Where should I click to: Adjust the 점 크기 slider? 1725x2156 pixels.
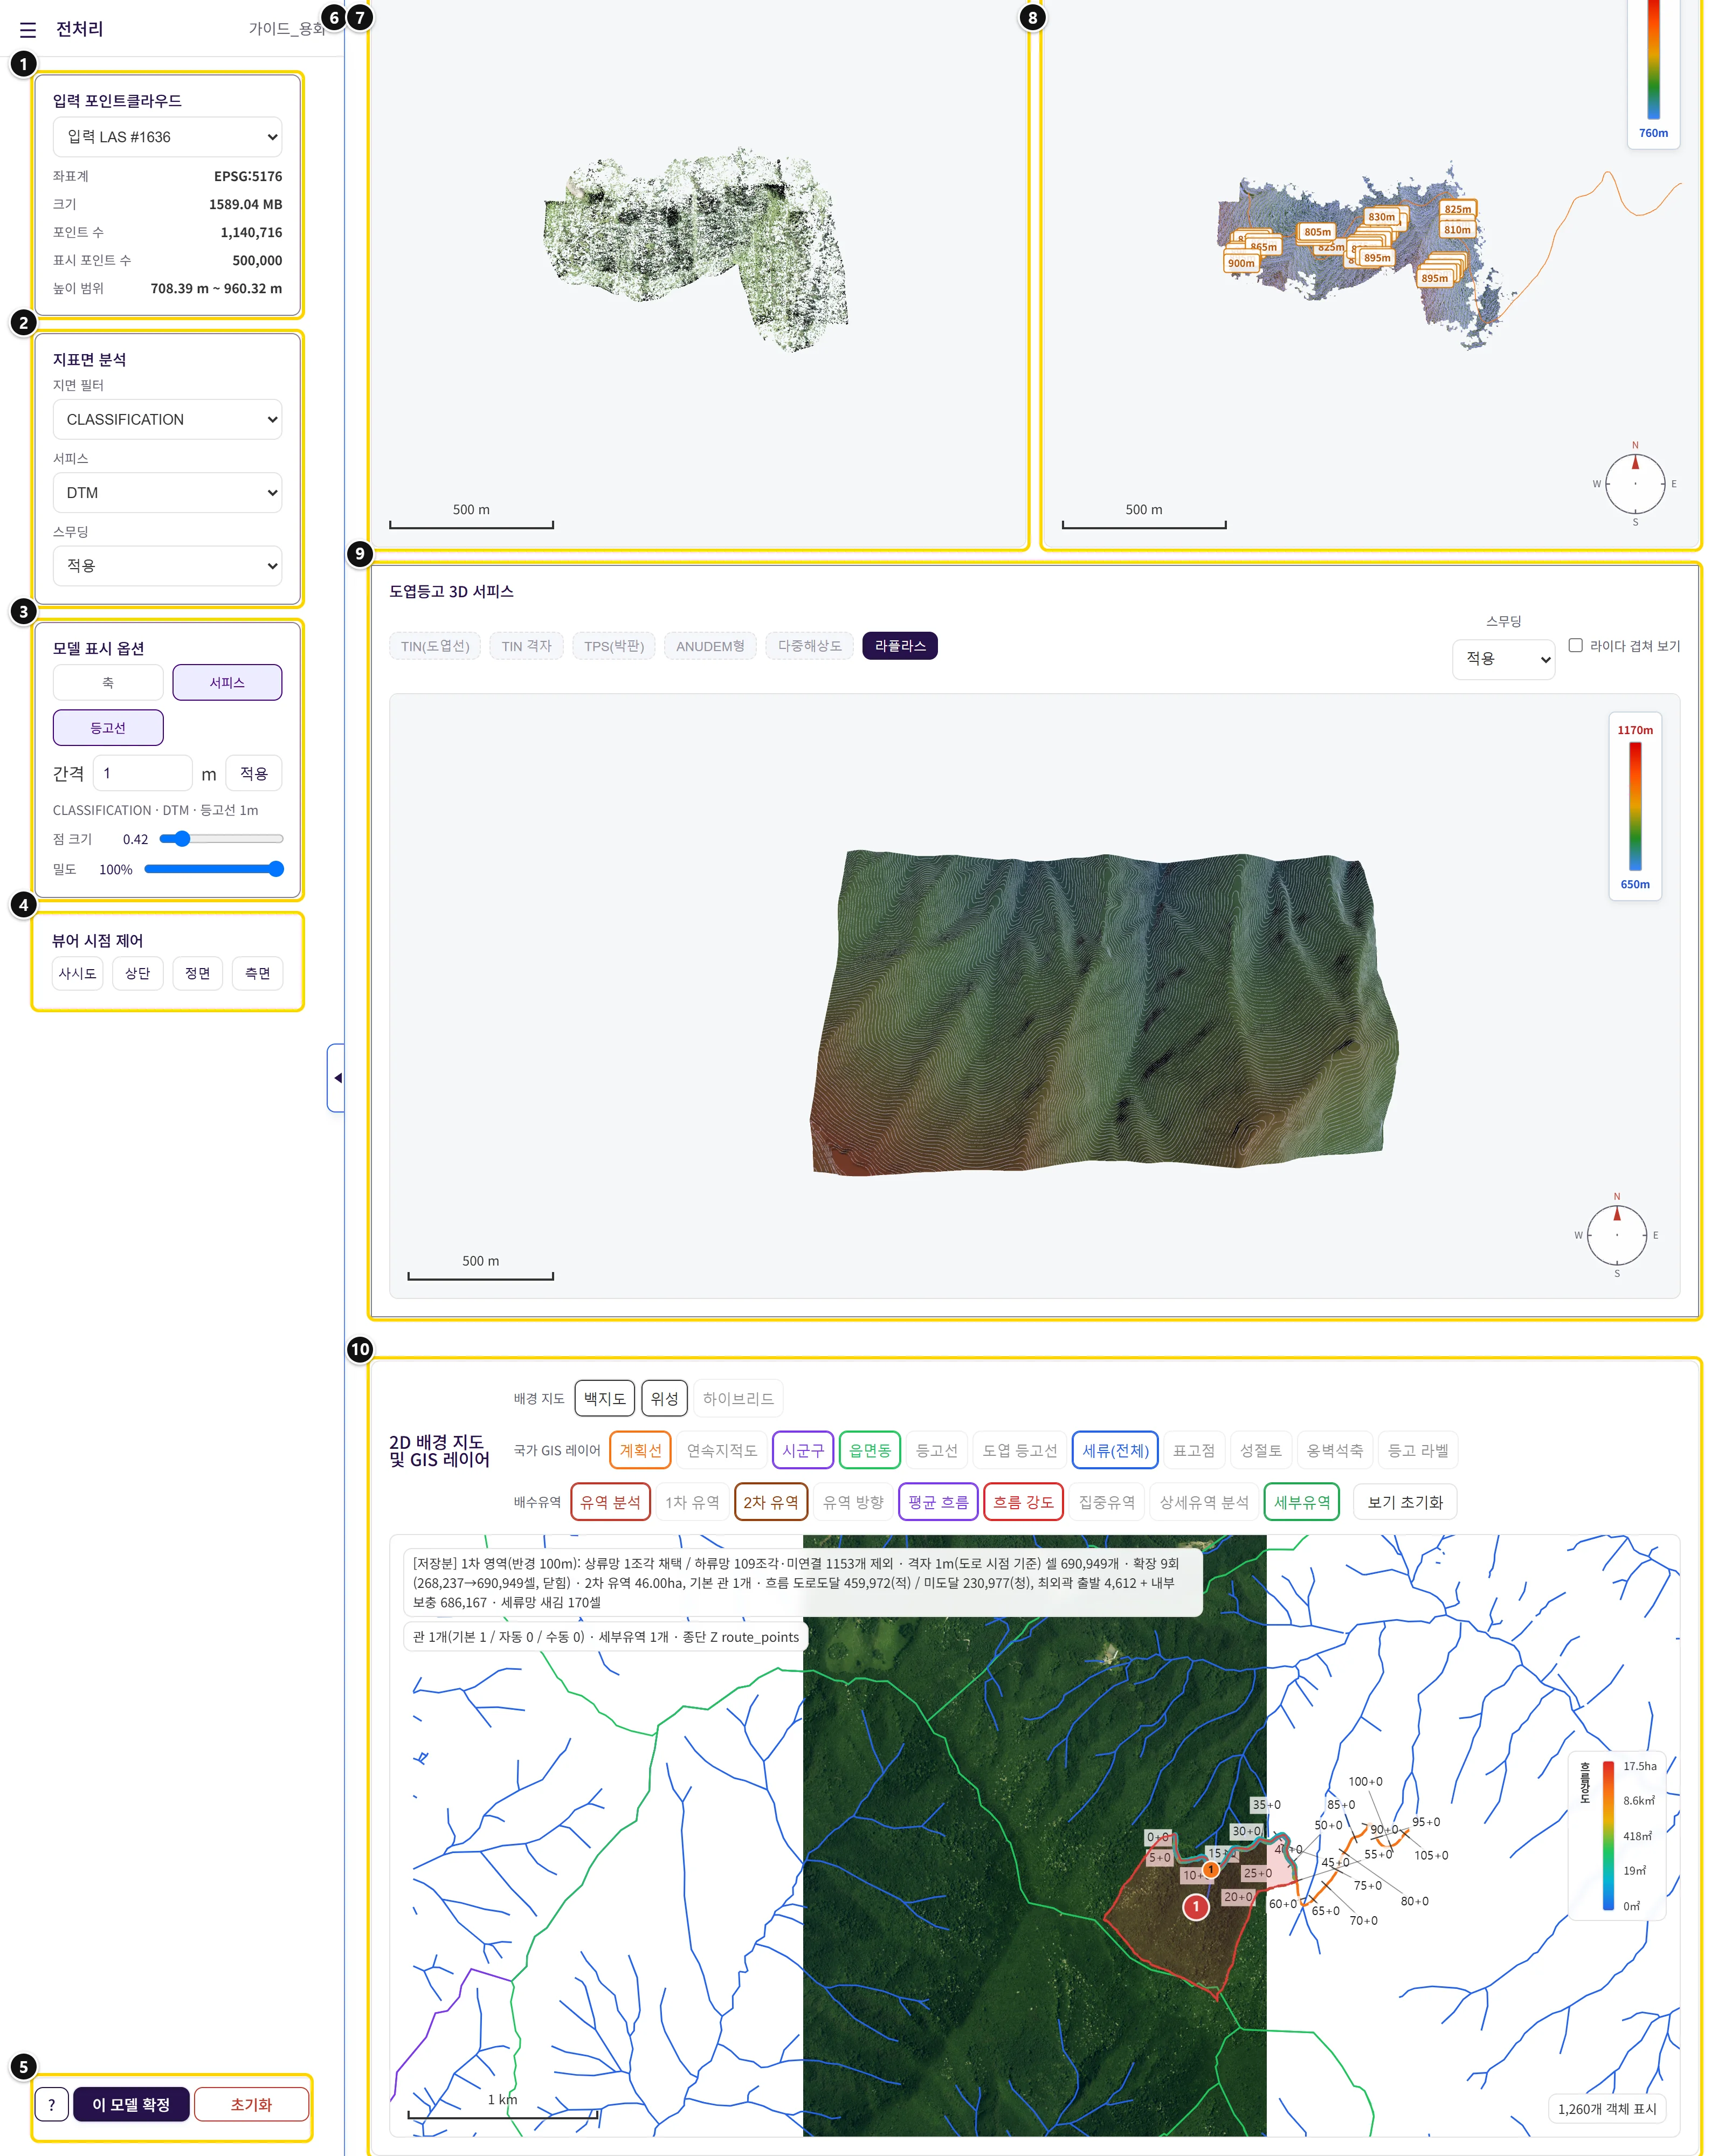[222, 838]
